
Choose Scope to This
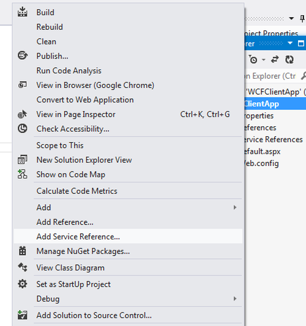point(128,145)
